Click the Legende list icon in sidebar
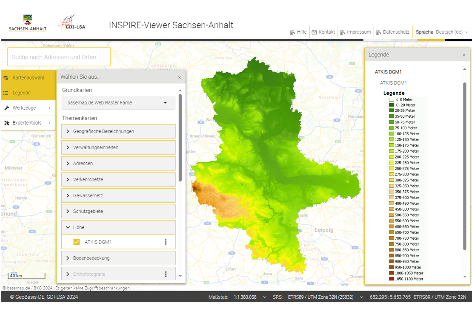472x314 pixels. (6, 93)
